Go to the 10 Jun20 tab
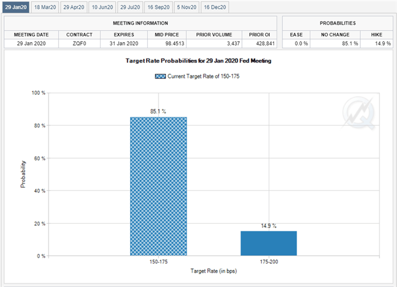This screenshot has width=397, height=287. tap(102, 7)
